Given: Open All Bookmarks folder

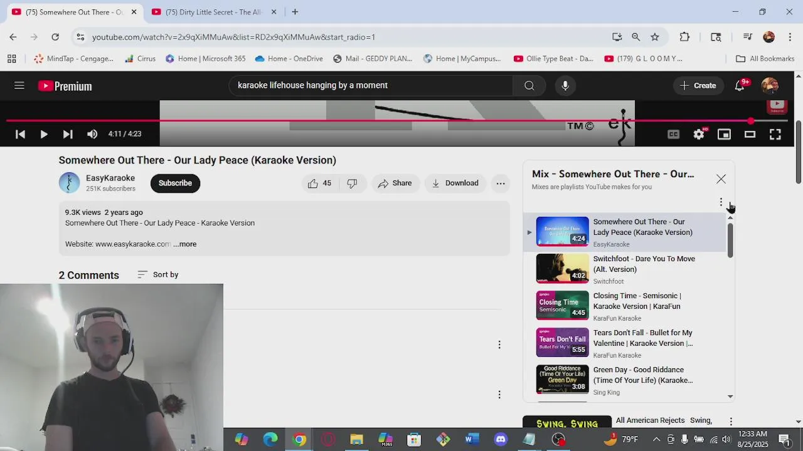Looking at the screenshot, I should pos(765,59).
